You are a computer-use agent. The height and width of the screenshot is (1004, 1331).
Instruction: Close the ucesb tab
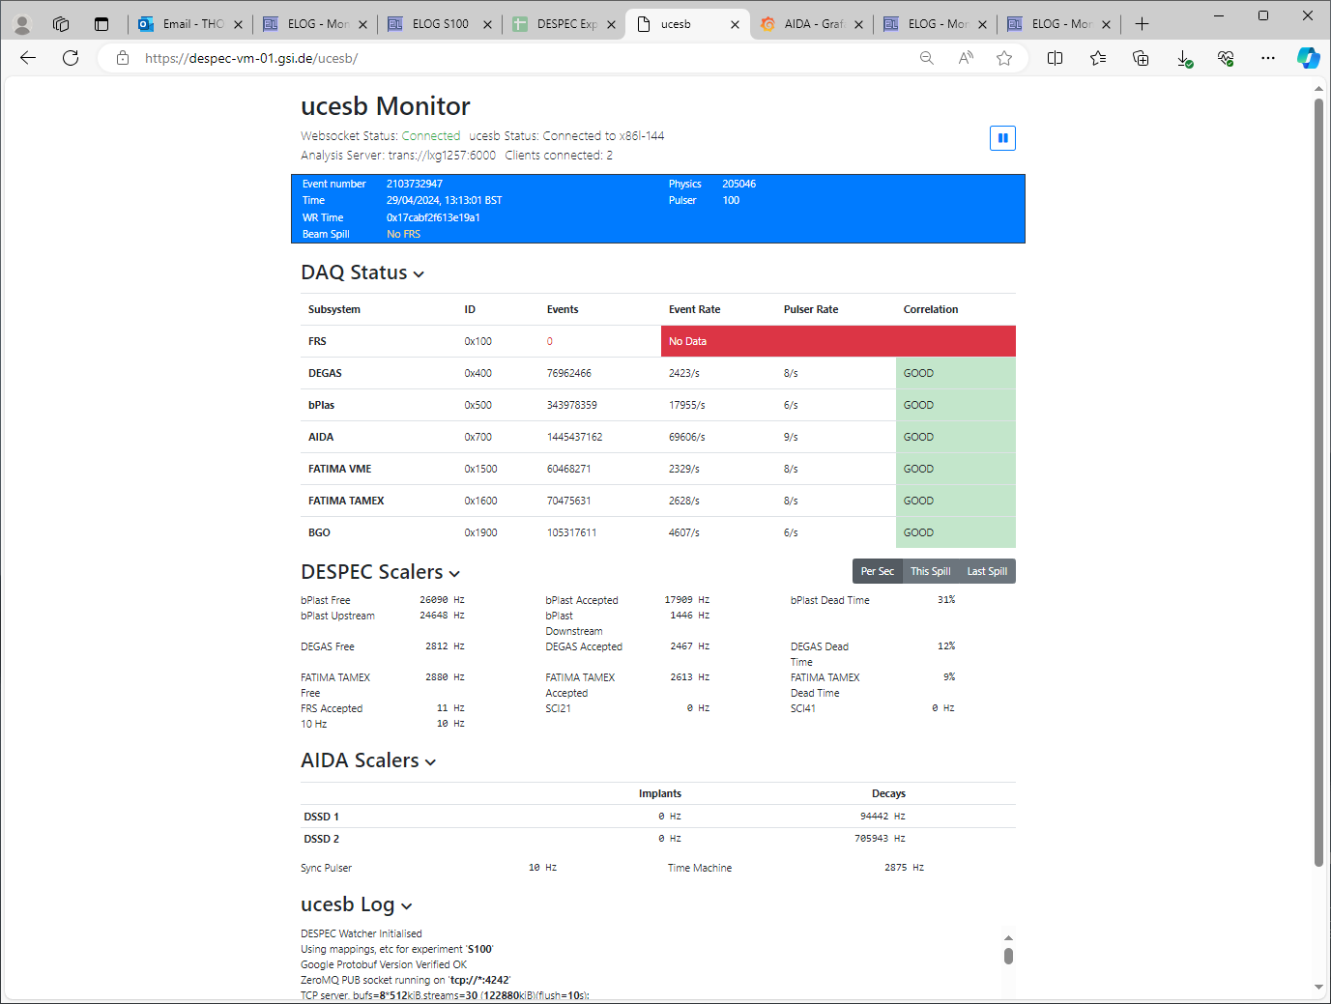735,24
